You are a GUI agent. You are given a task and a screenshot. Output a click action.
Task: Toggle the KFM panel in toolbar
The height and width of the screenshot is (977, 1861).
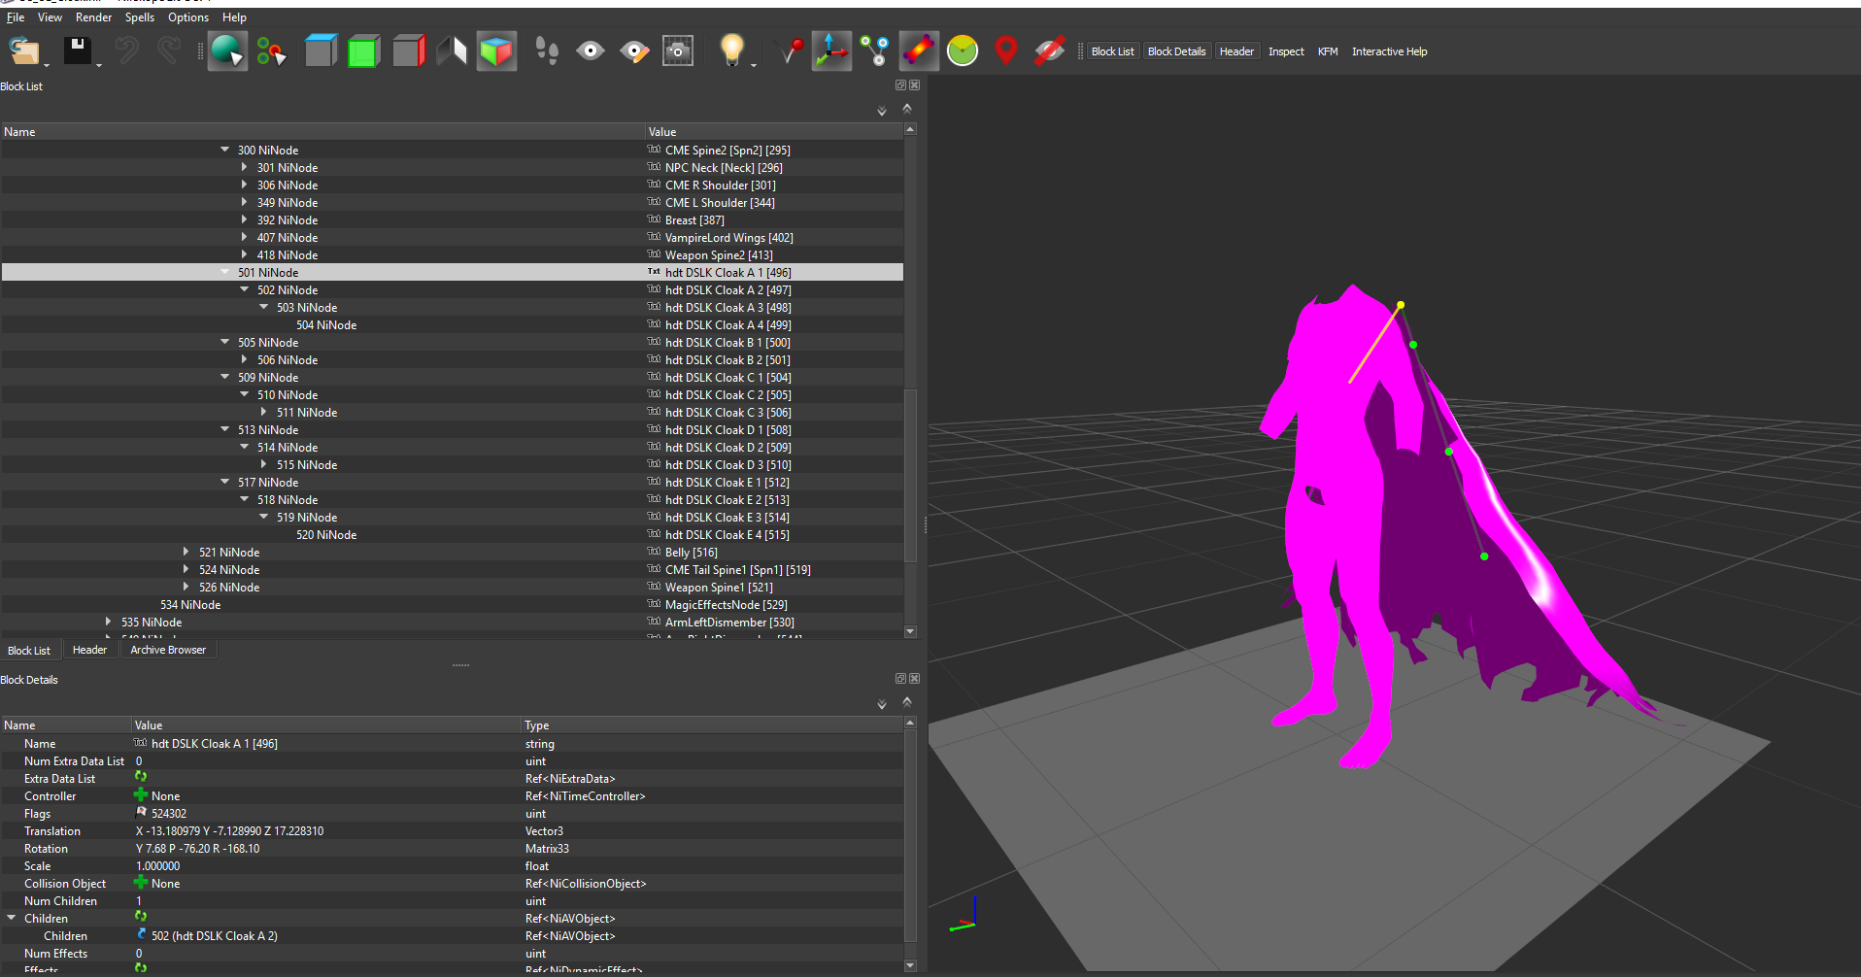pos(1328,51)
